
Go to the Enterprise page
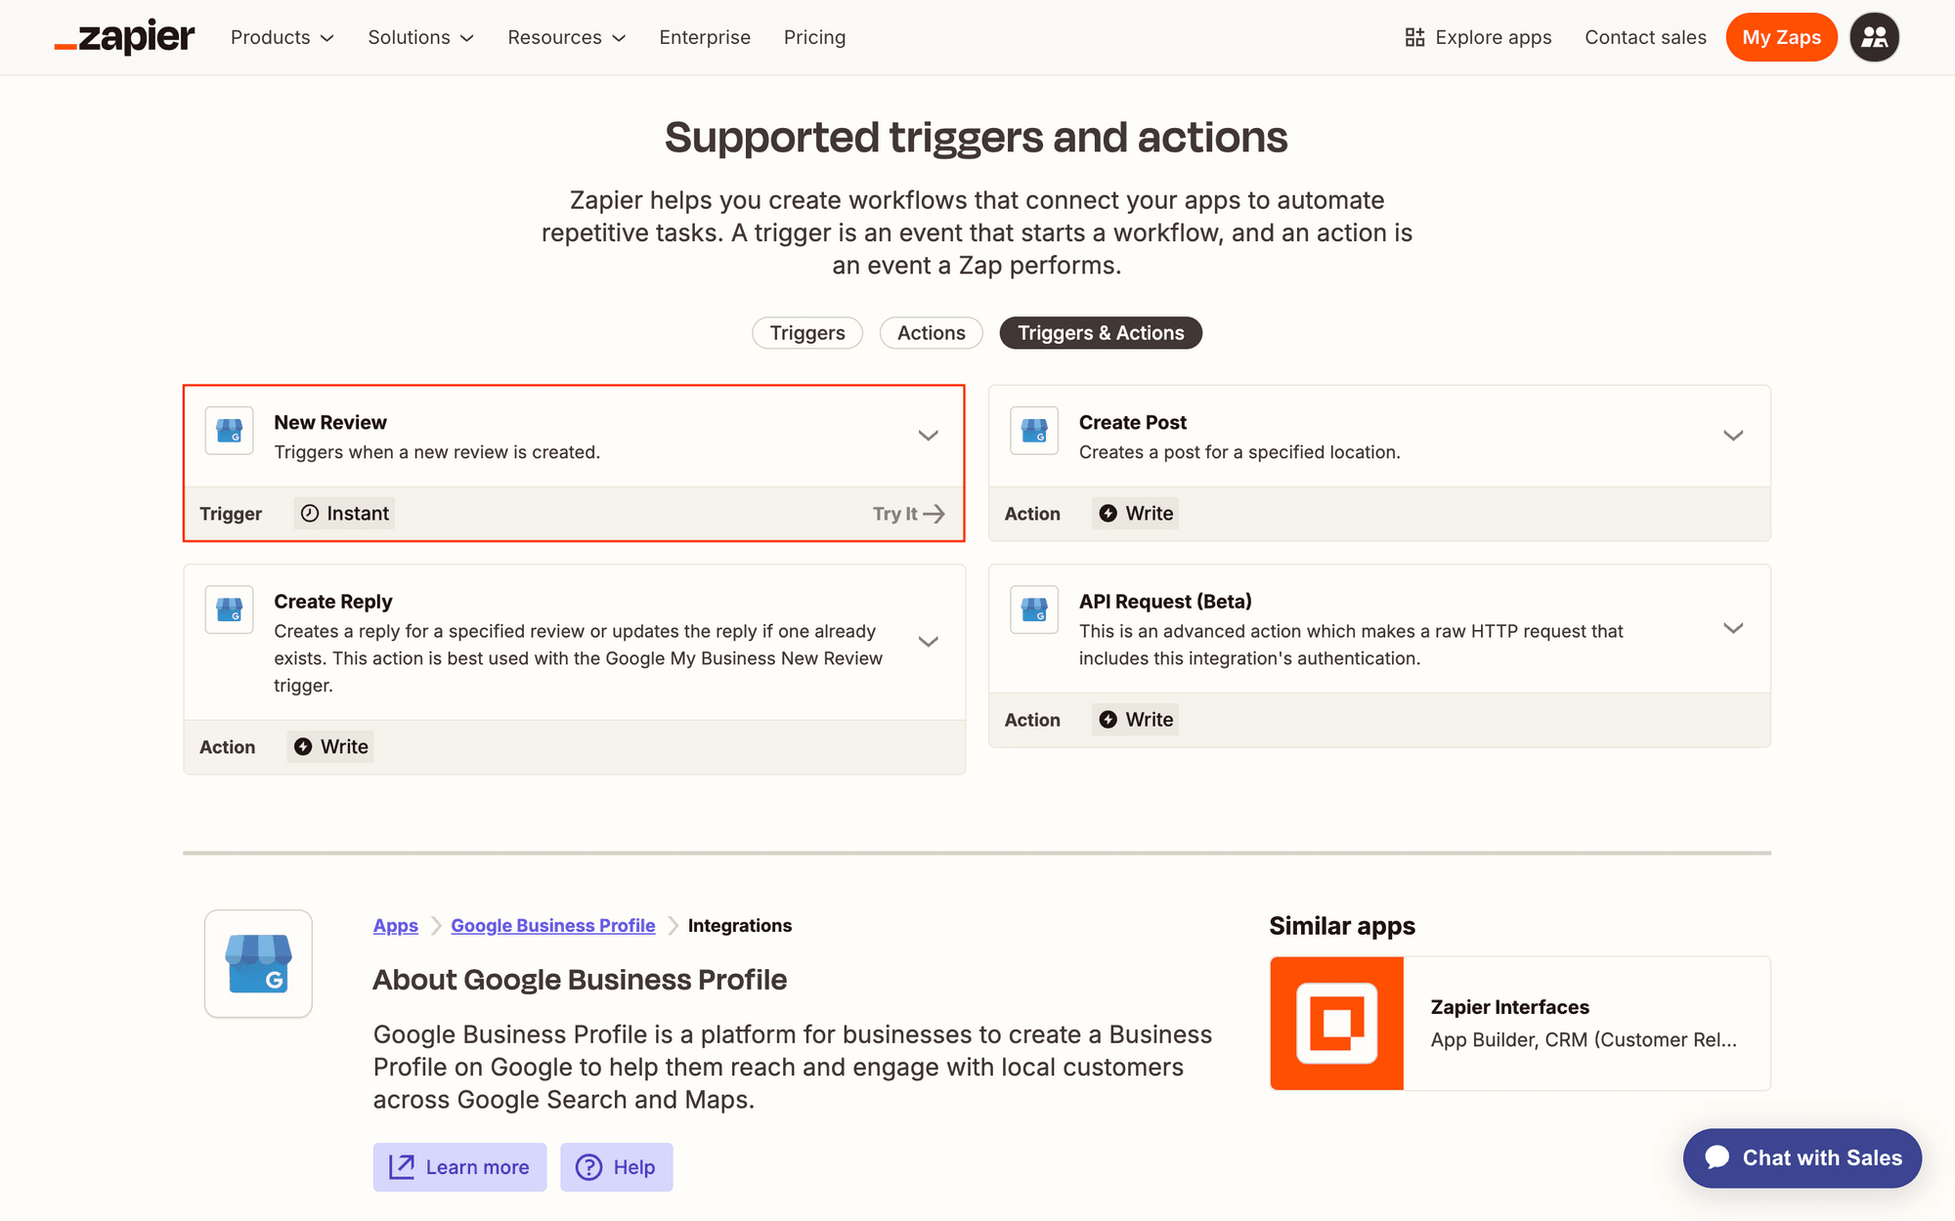pyautogui.click(x=705, y=37)
